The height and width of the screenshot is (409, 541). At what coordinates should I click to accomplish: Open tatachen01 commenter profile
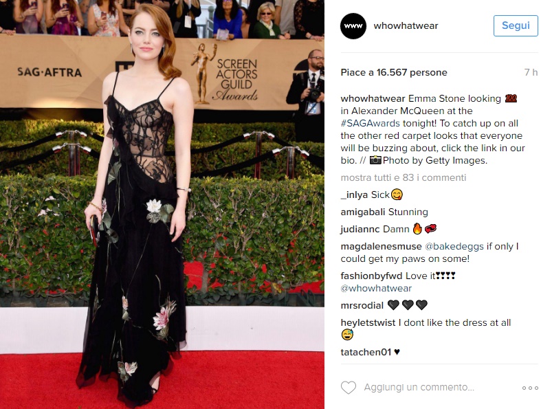(366, 352)
